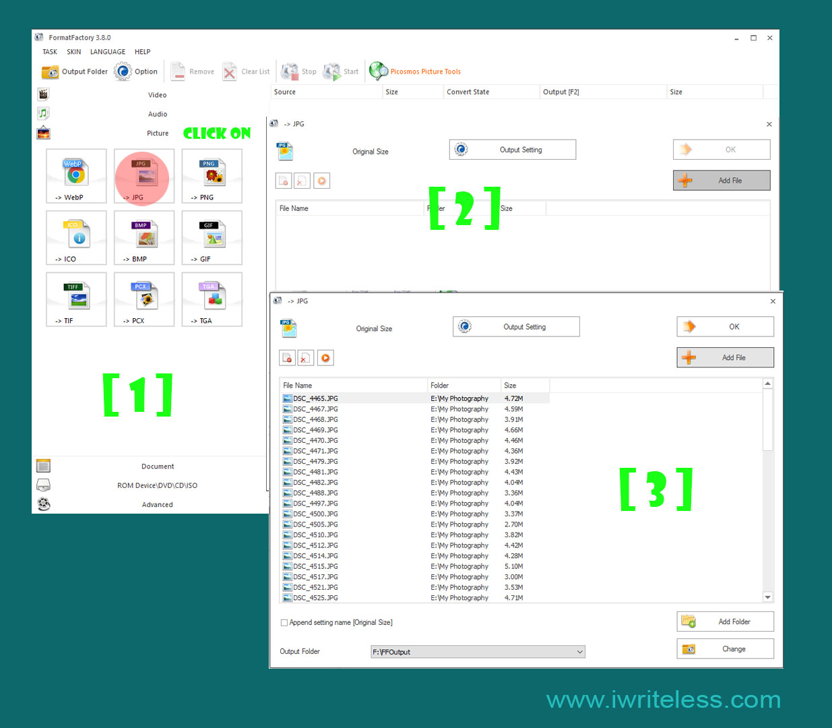Open the Output Folder F:\FFOutput dropdown

[478, 652]
